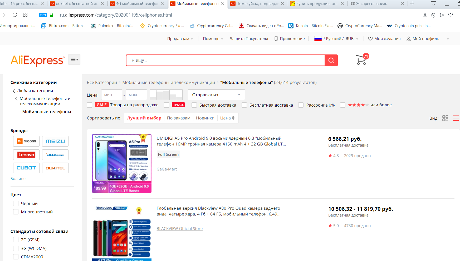
Task: Sort by По заказам
Action: pyautogui.click(x=179, y=118)
